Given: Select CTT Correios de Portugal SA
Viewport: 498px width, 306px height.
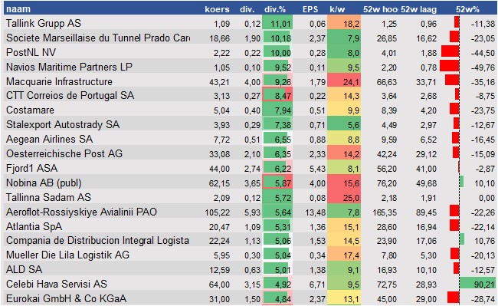Looking at the screenshot, I should (70, 95).
